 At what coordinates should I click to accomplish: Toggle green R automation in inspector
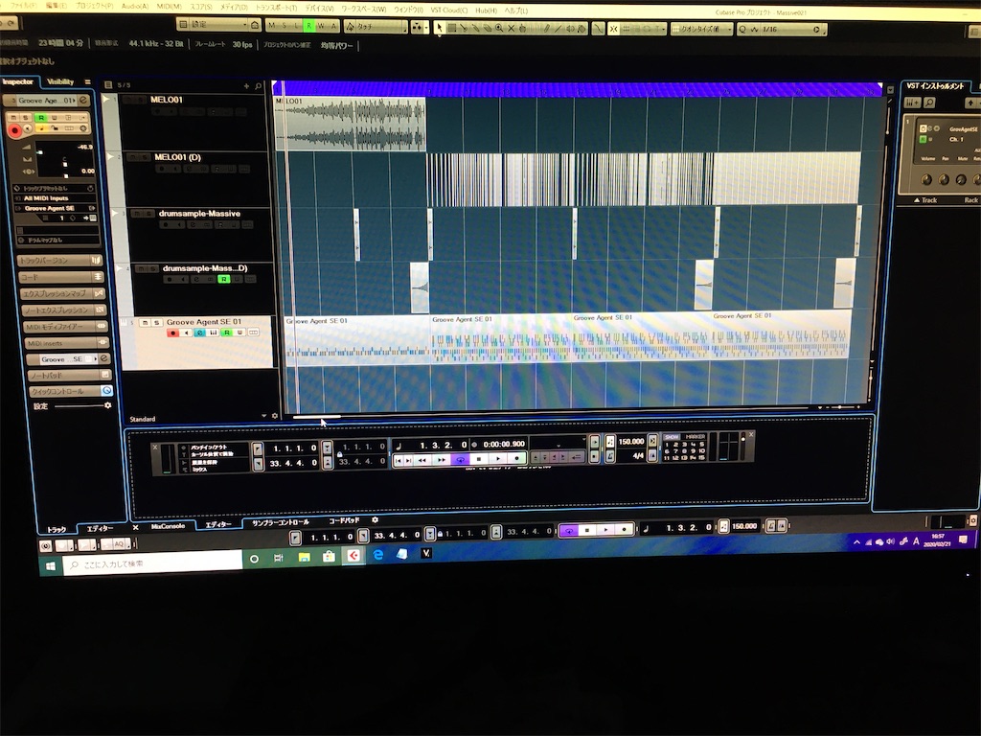(42, 118)
